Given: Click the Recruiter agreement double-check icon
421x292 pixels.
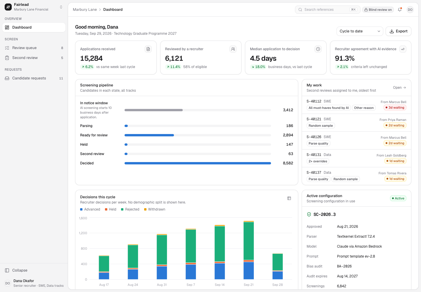Looking at the screenshot, I should click(403, 49).
